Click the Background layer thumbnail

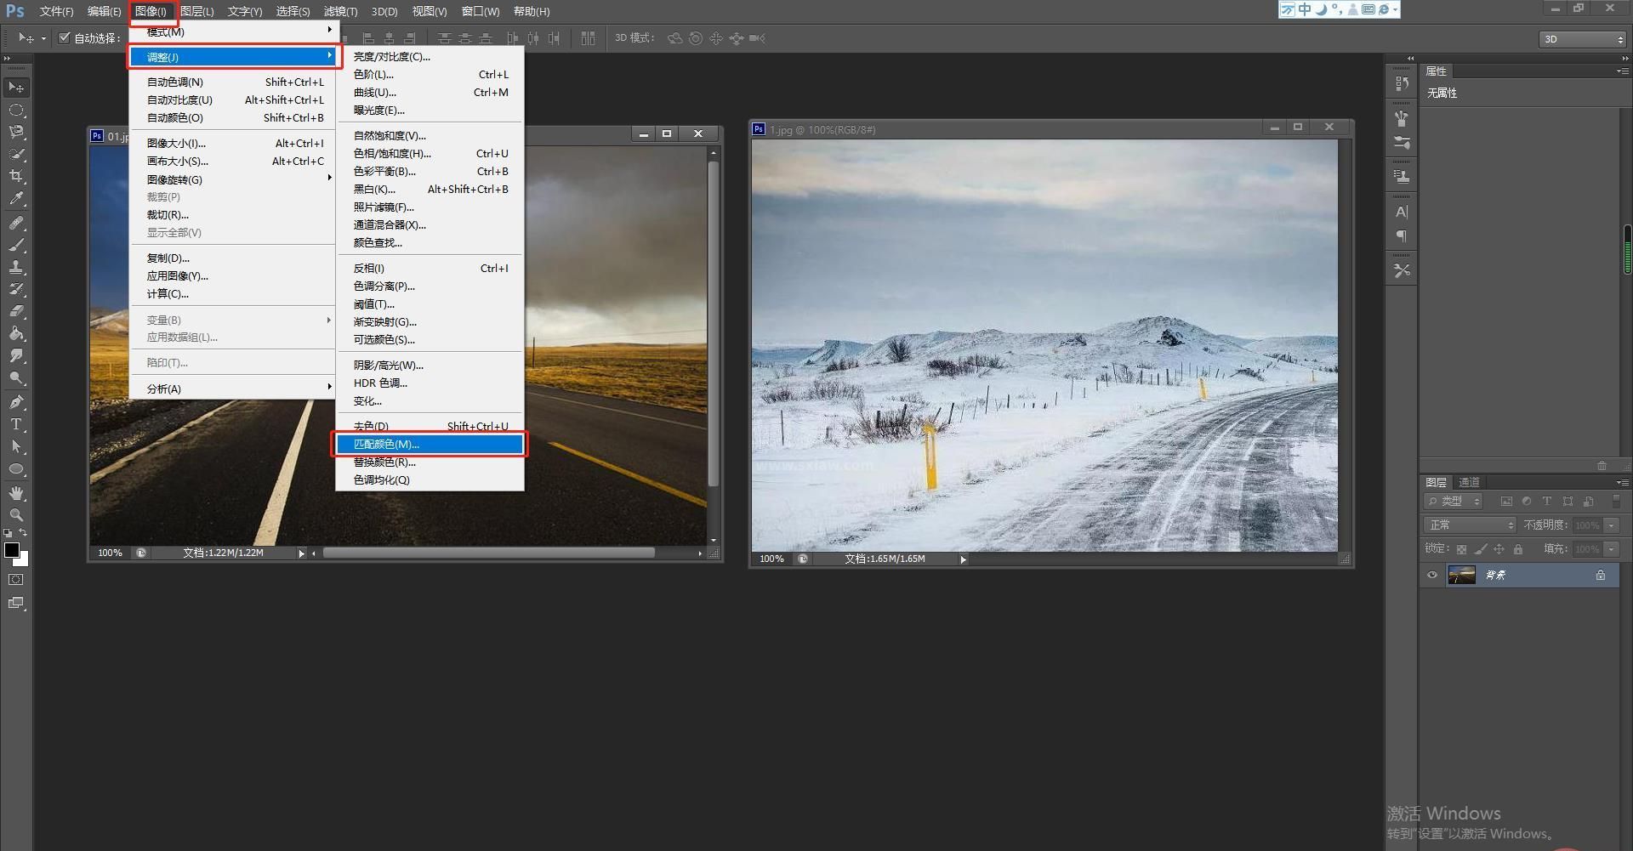coord(1461,576)
